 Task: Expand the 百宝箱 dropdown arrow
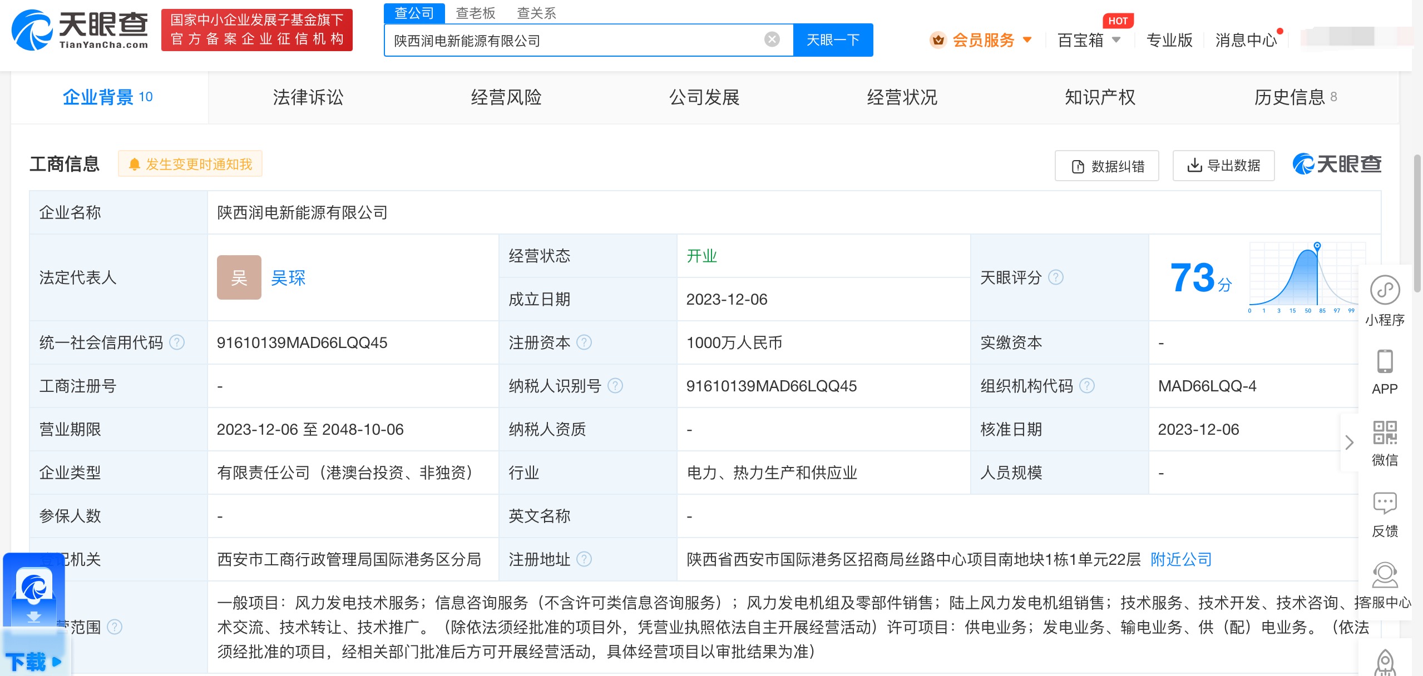pos(1116,40)
